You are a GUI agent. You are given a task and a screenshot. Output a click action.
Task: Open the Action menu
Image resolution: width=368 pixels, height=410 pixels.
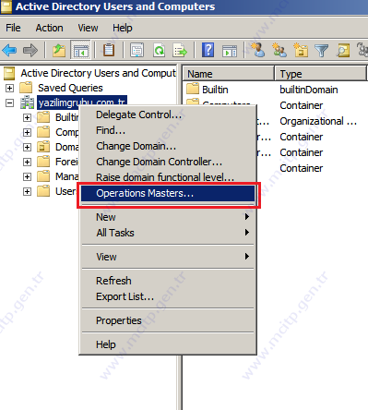click(49, 28)
